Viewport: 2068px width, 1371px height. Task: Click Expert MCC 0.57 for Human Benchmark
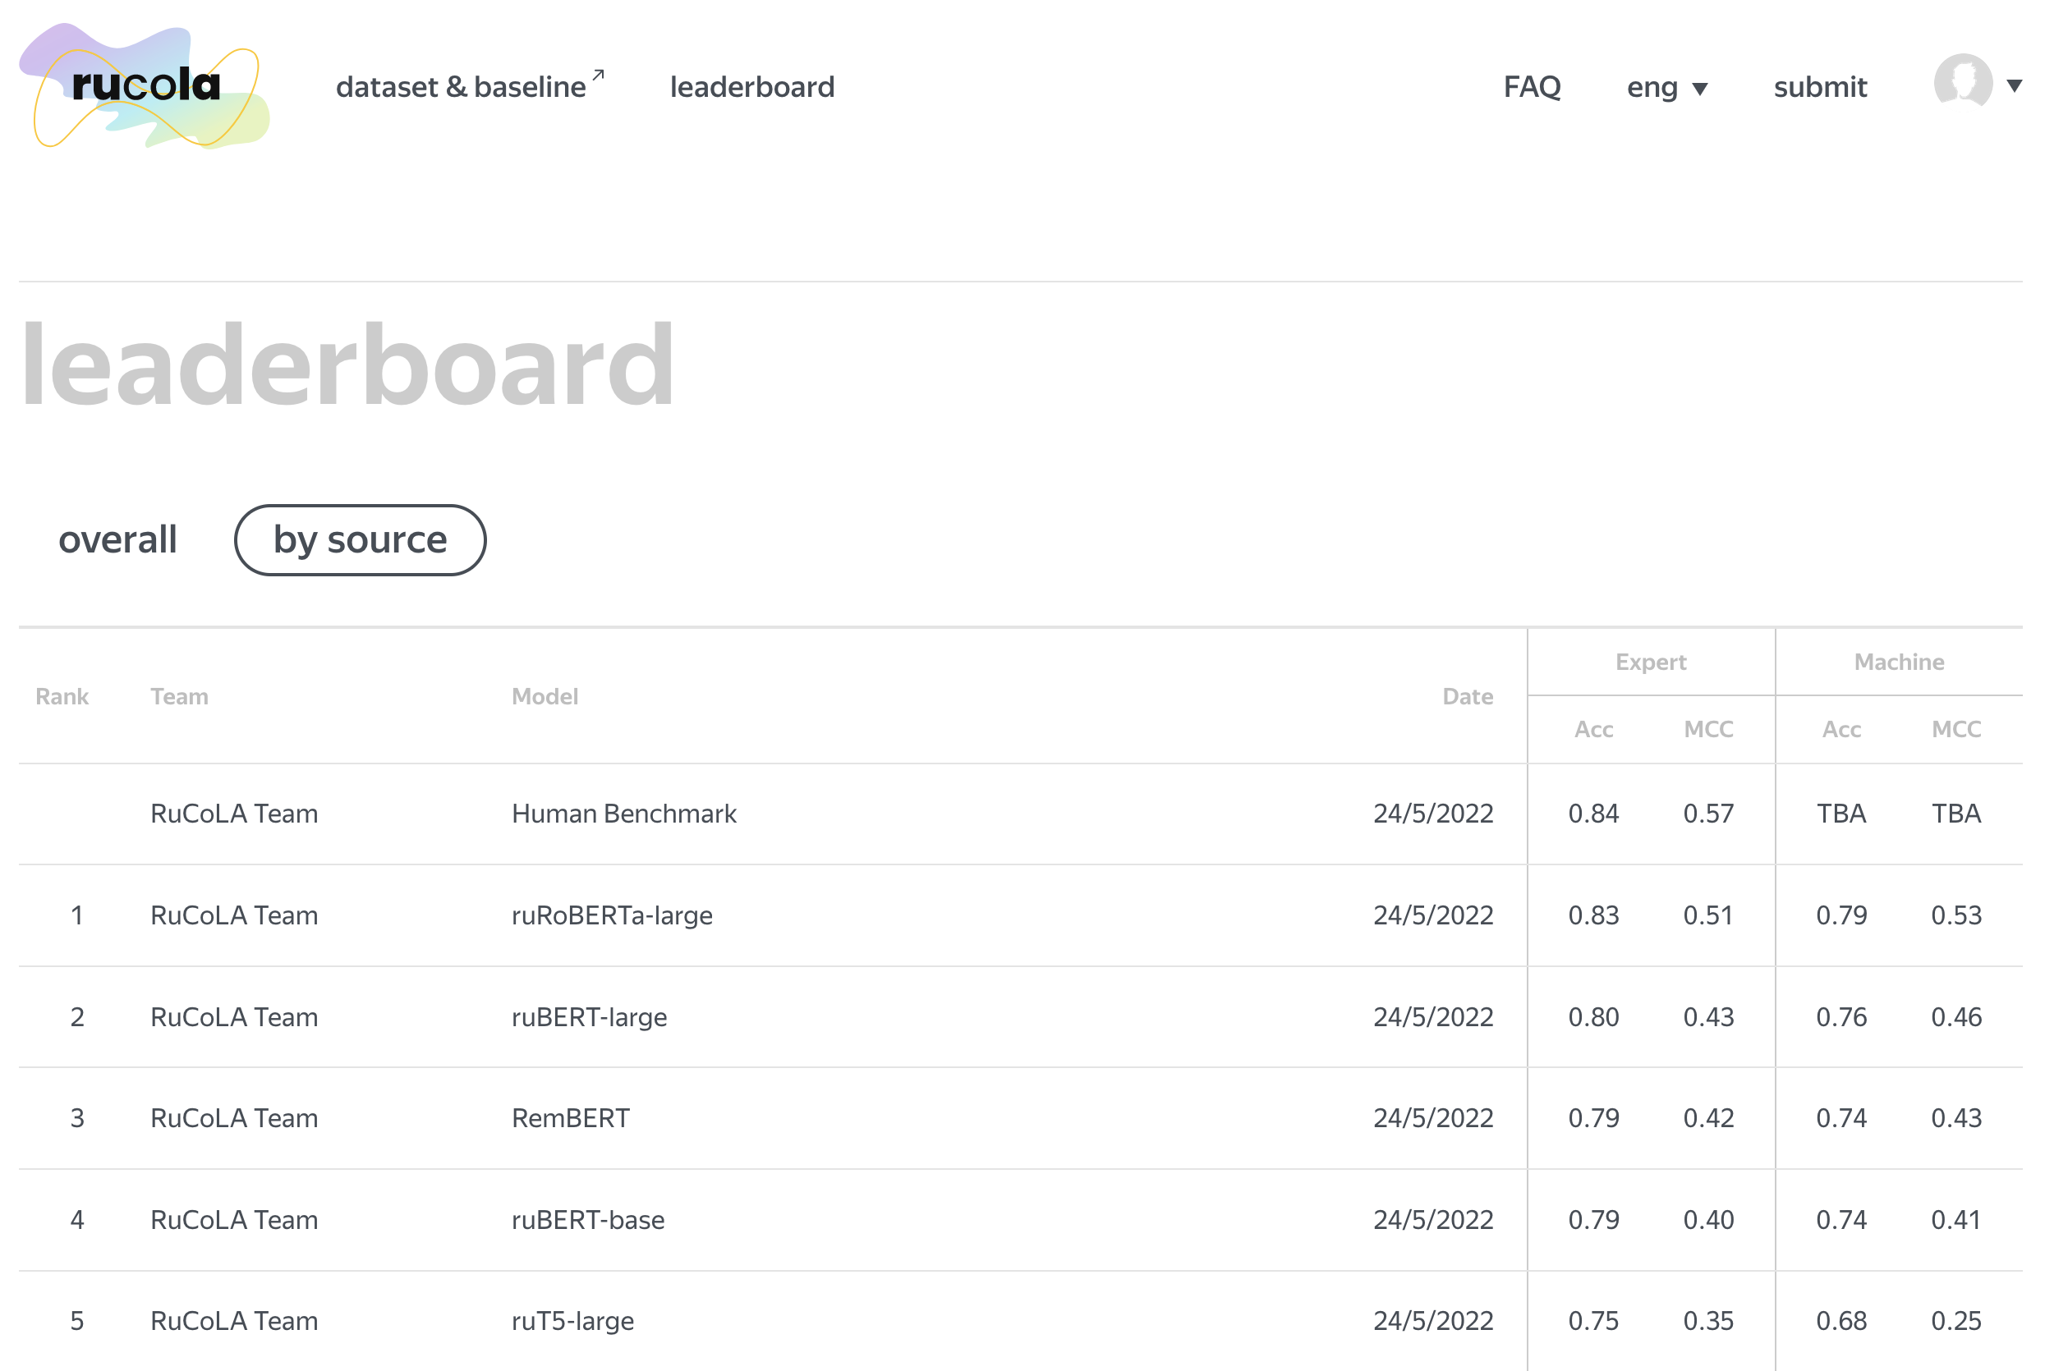tap(1708, 813)
